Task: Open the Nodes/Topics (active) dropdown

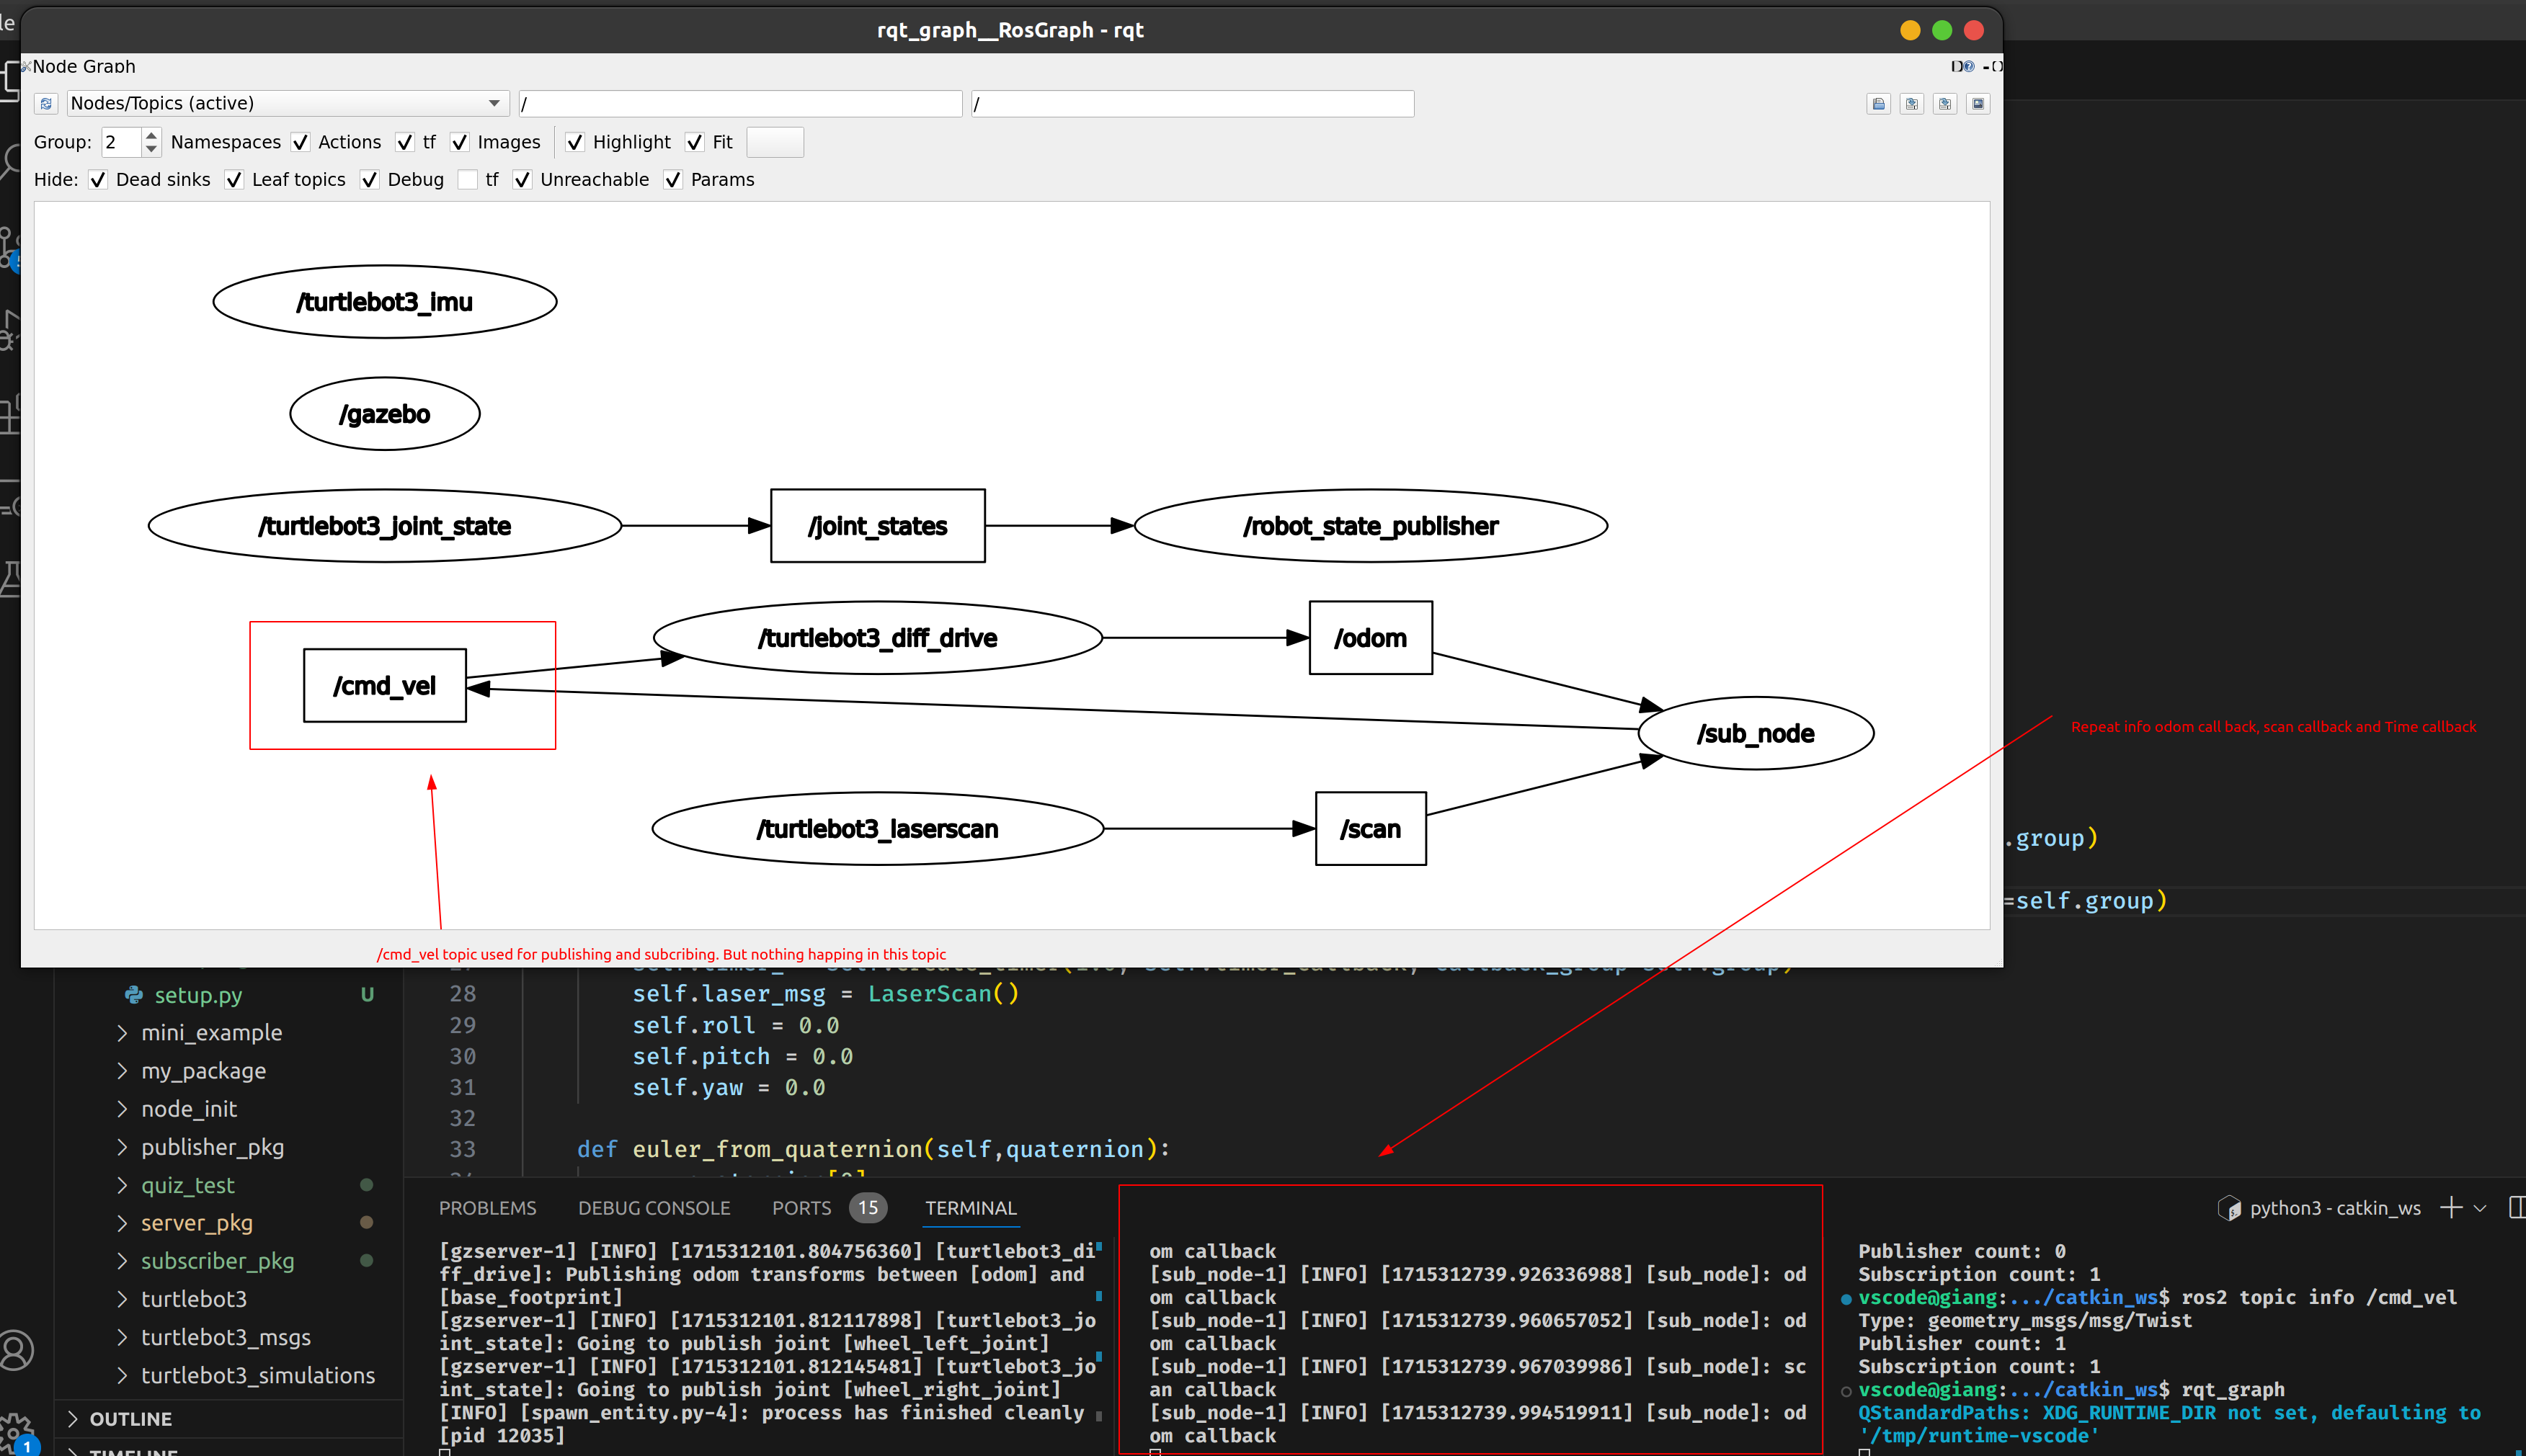Action: [288, 103]
